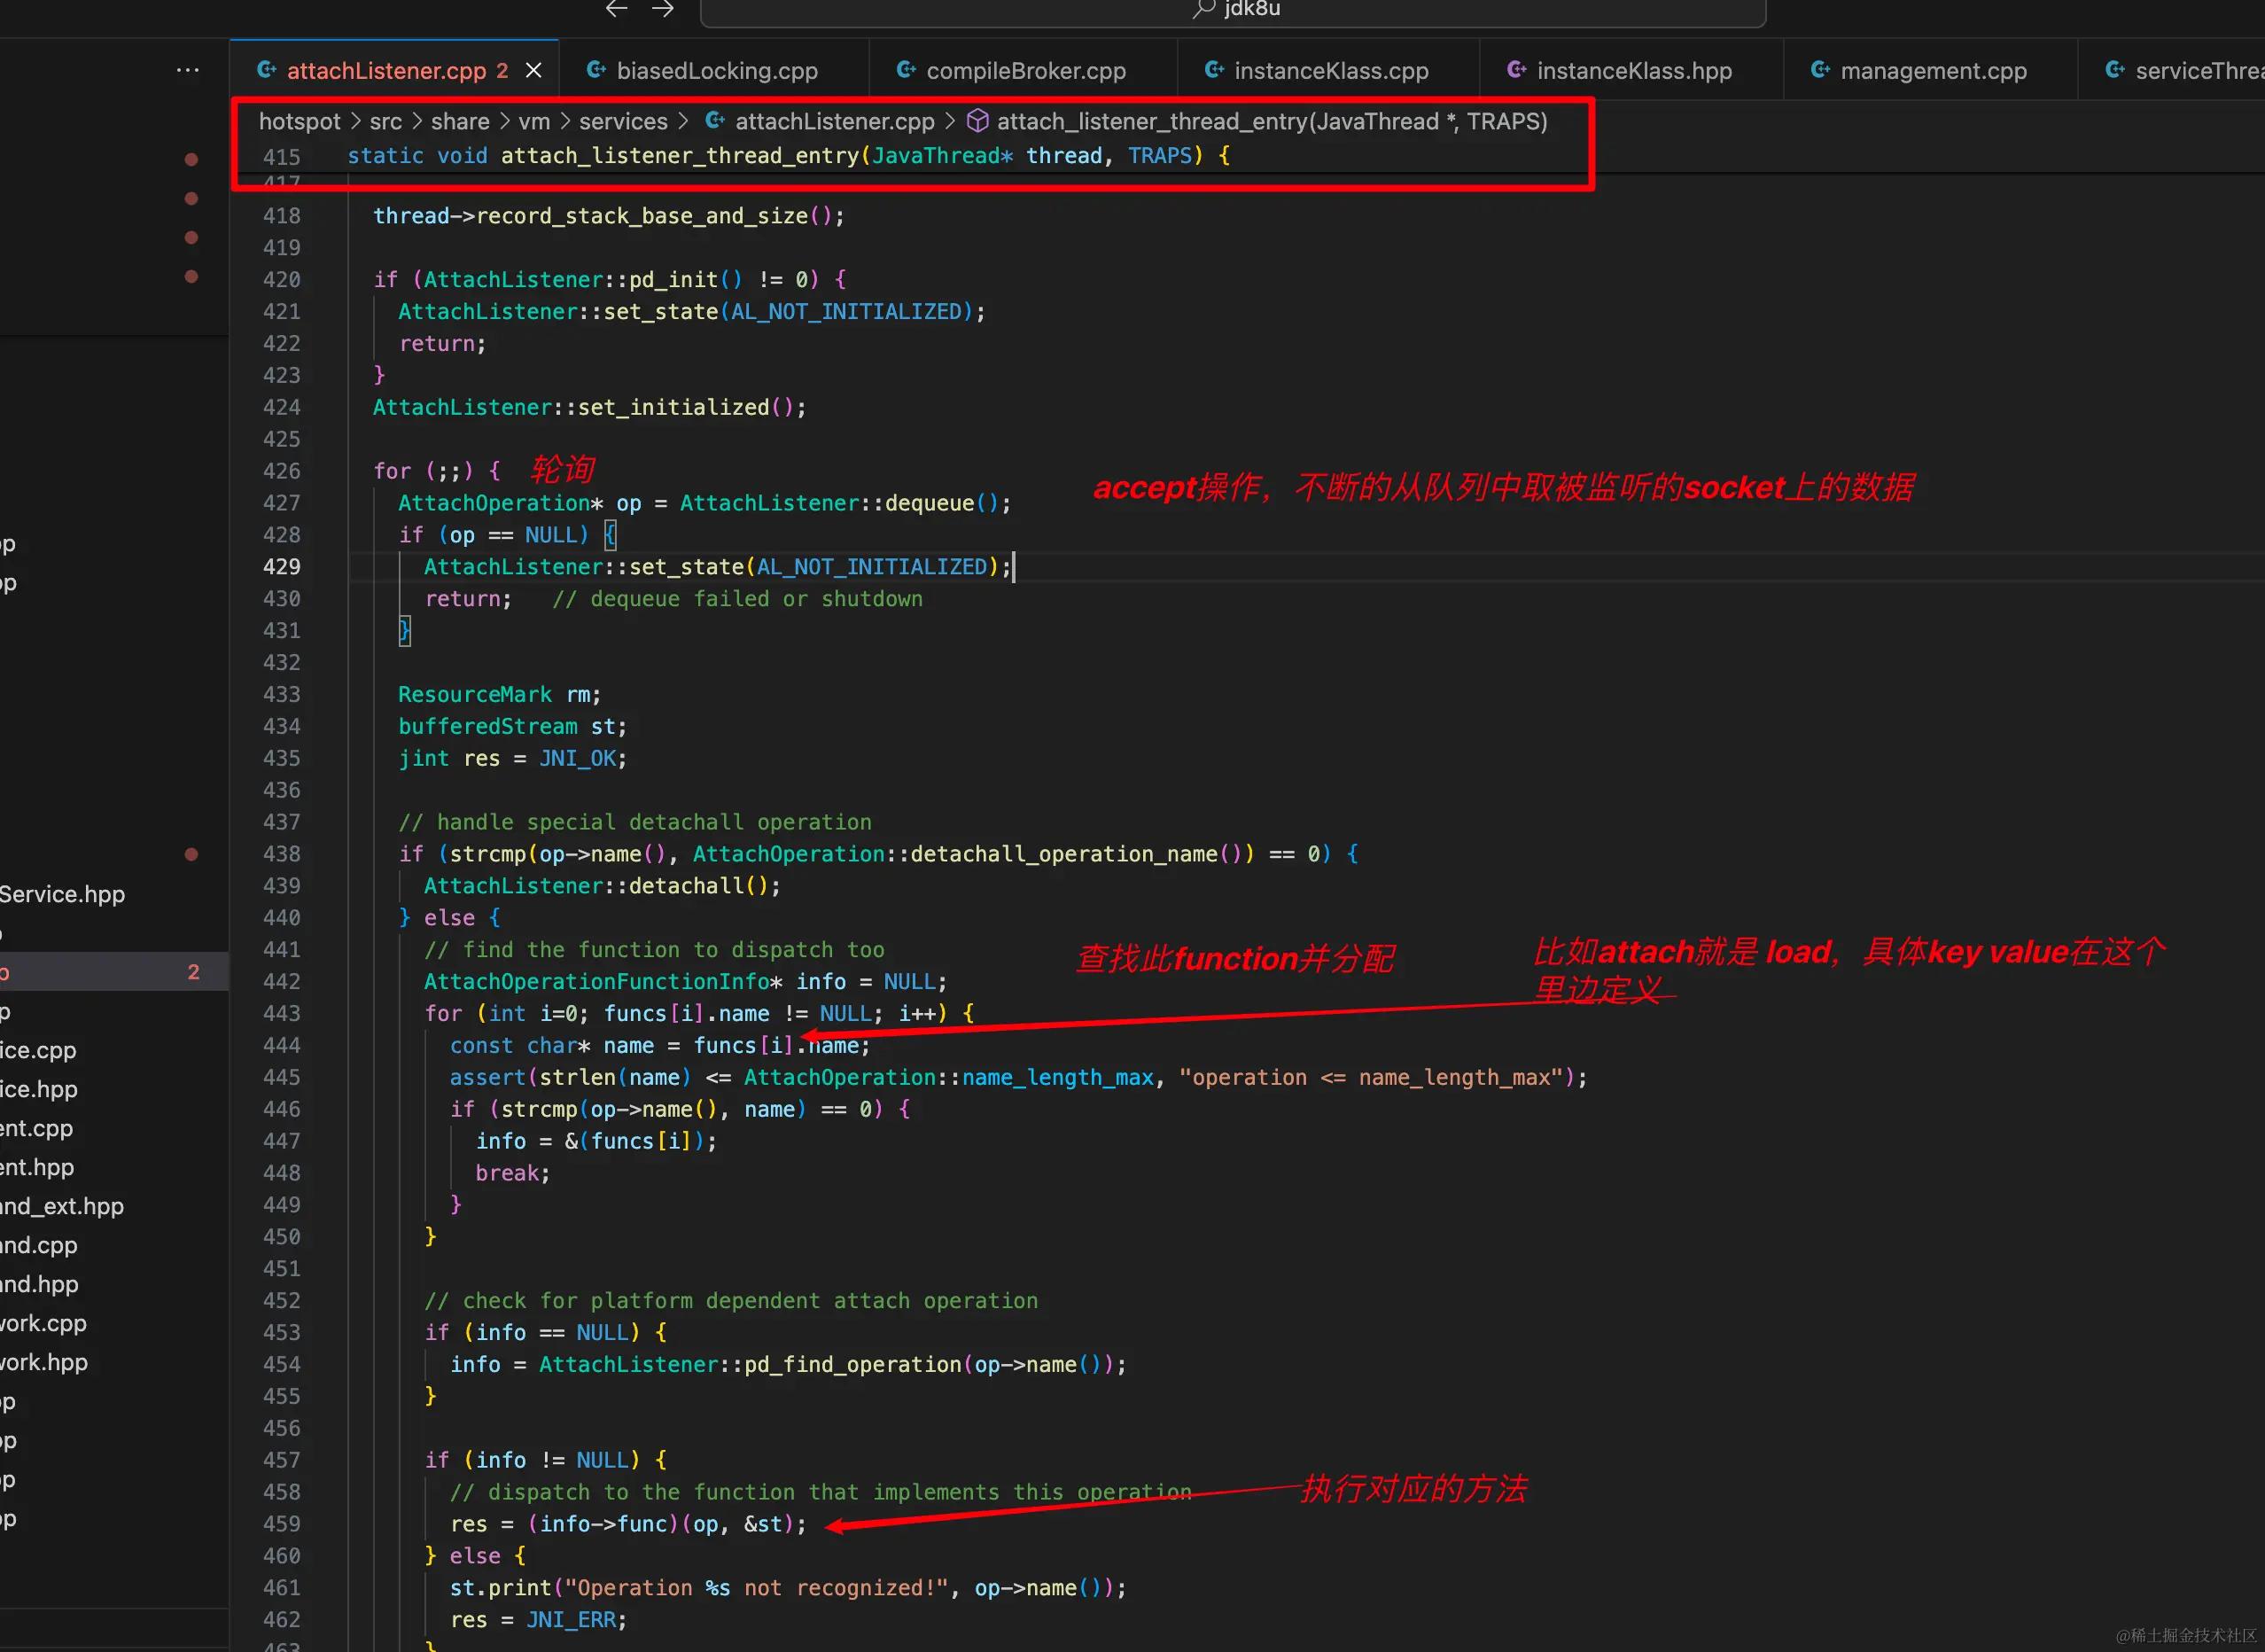Click the navigate forward arrow

[x=662, y=9]
